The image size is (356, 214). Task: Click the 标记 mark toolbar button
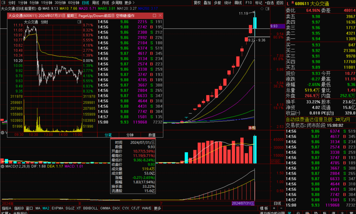259,3
